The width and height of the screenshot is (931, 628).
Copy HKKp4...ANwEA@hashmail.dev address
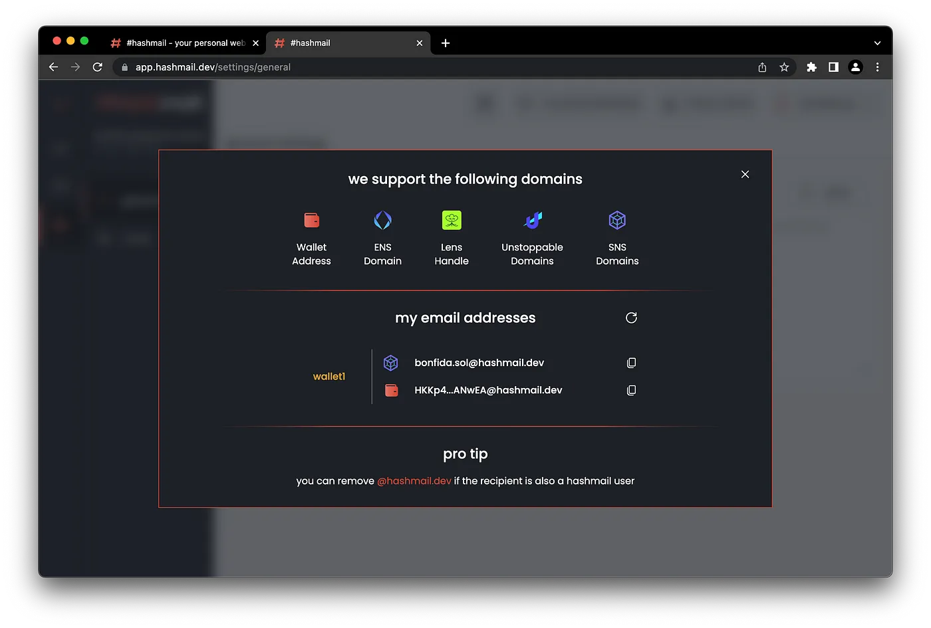(631, 390)
